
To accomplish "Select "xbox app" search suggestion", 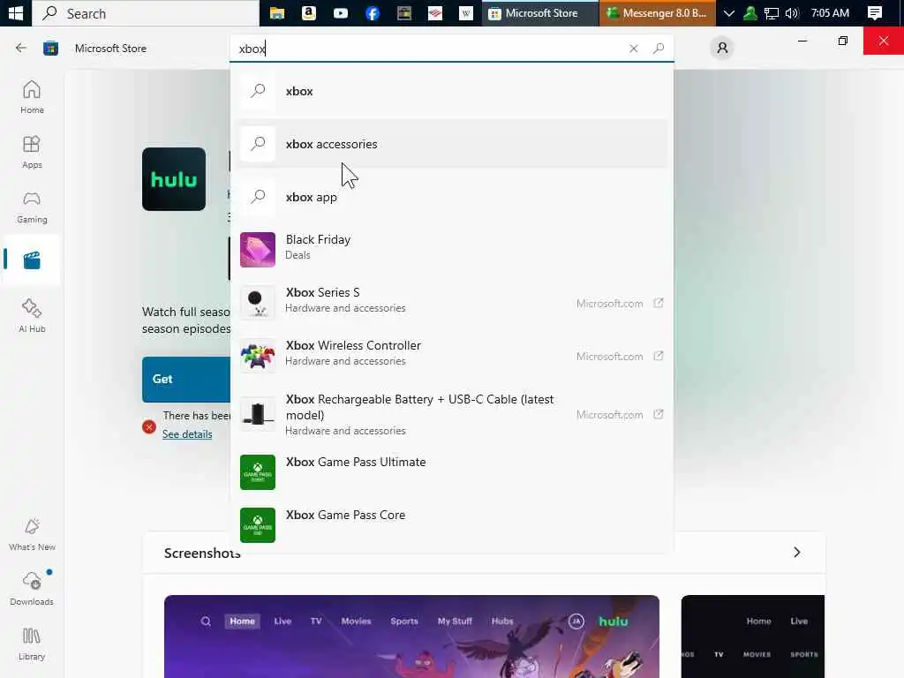I will click(451, 197).
